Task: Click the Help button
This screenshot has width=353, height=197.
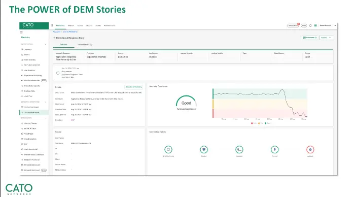Action: (304, 25)
